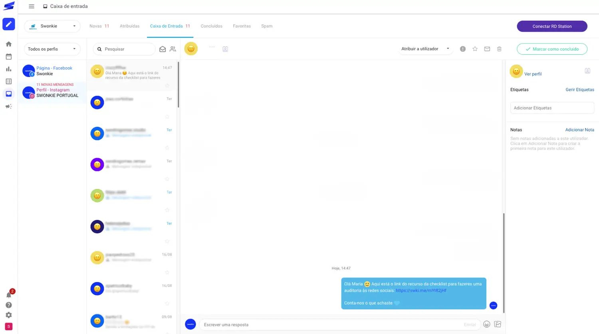Switch to the Concluídos tab
Screen dimensions: 599x334
[211, 26]
